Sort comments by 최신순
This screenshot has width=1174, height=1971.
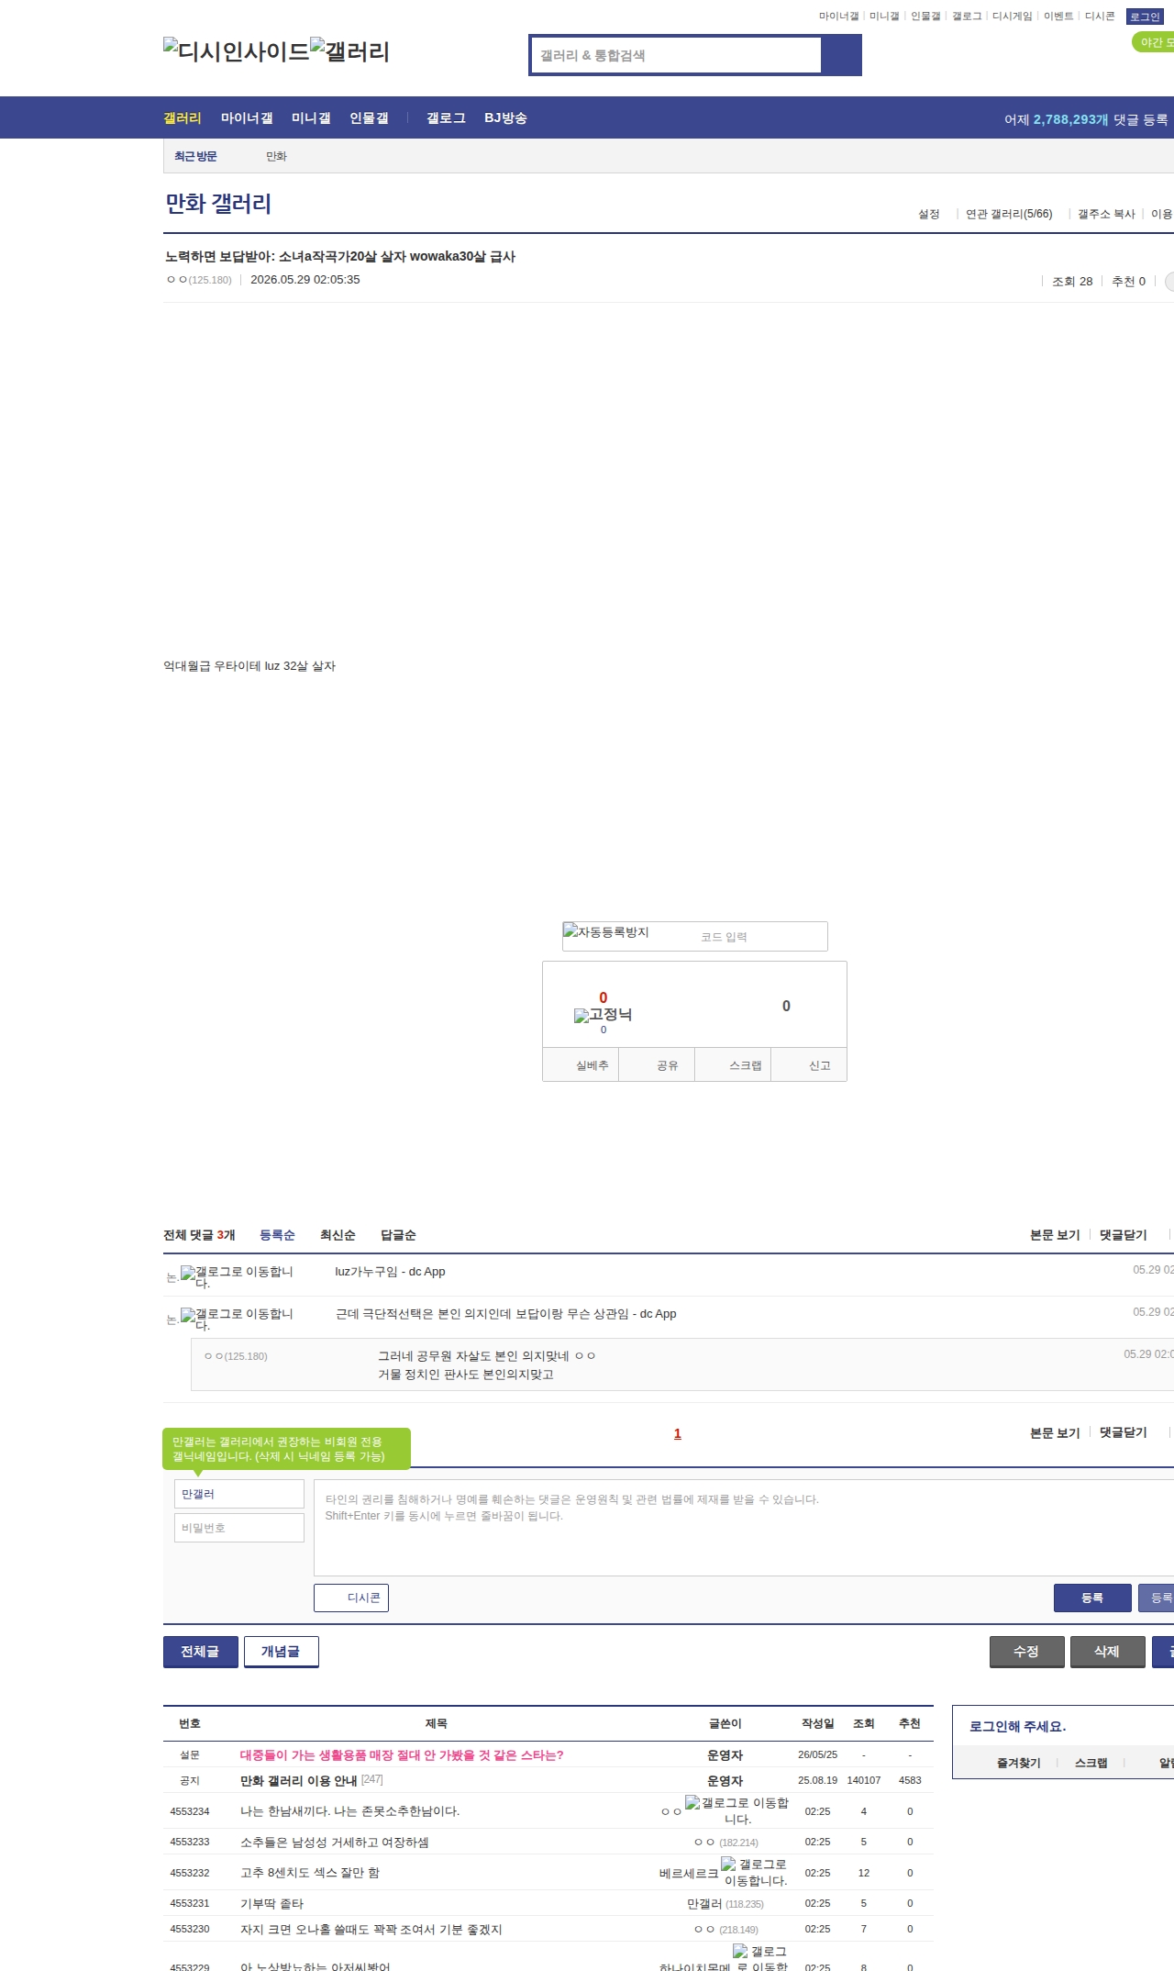[338, 1235]
